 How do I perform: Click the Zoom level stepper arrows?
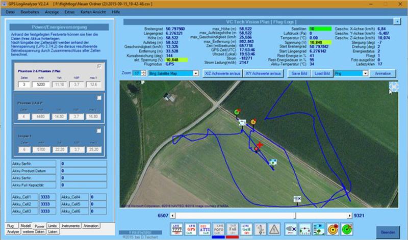[143, 73]
